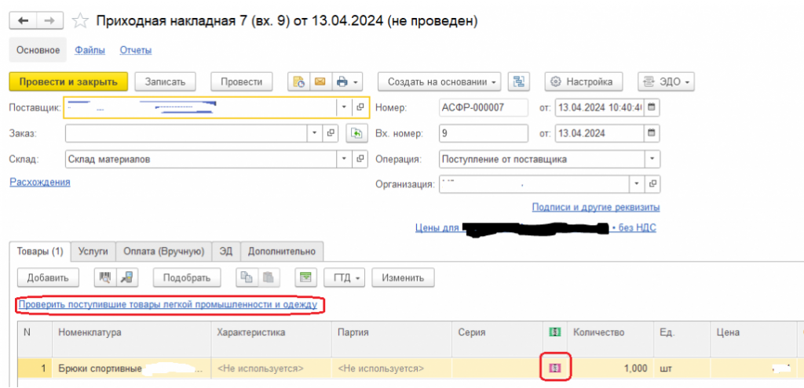The width and height of the screenshot is (804, 388).
Task: Go forward with the right arrow button
Action: pyautogui.click(x=49, y=20)
